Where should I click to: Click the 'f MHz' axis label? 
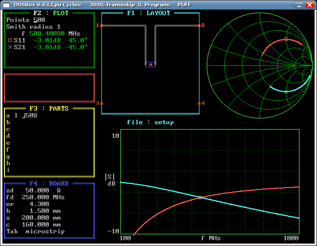coord(211,238)
